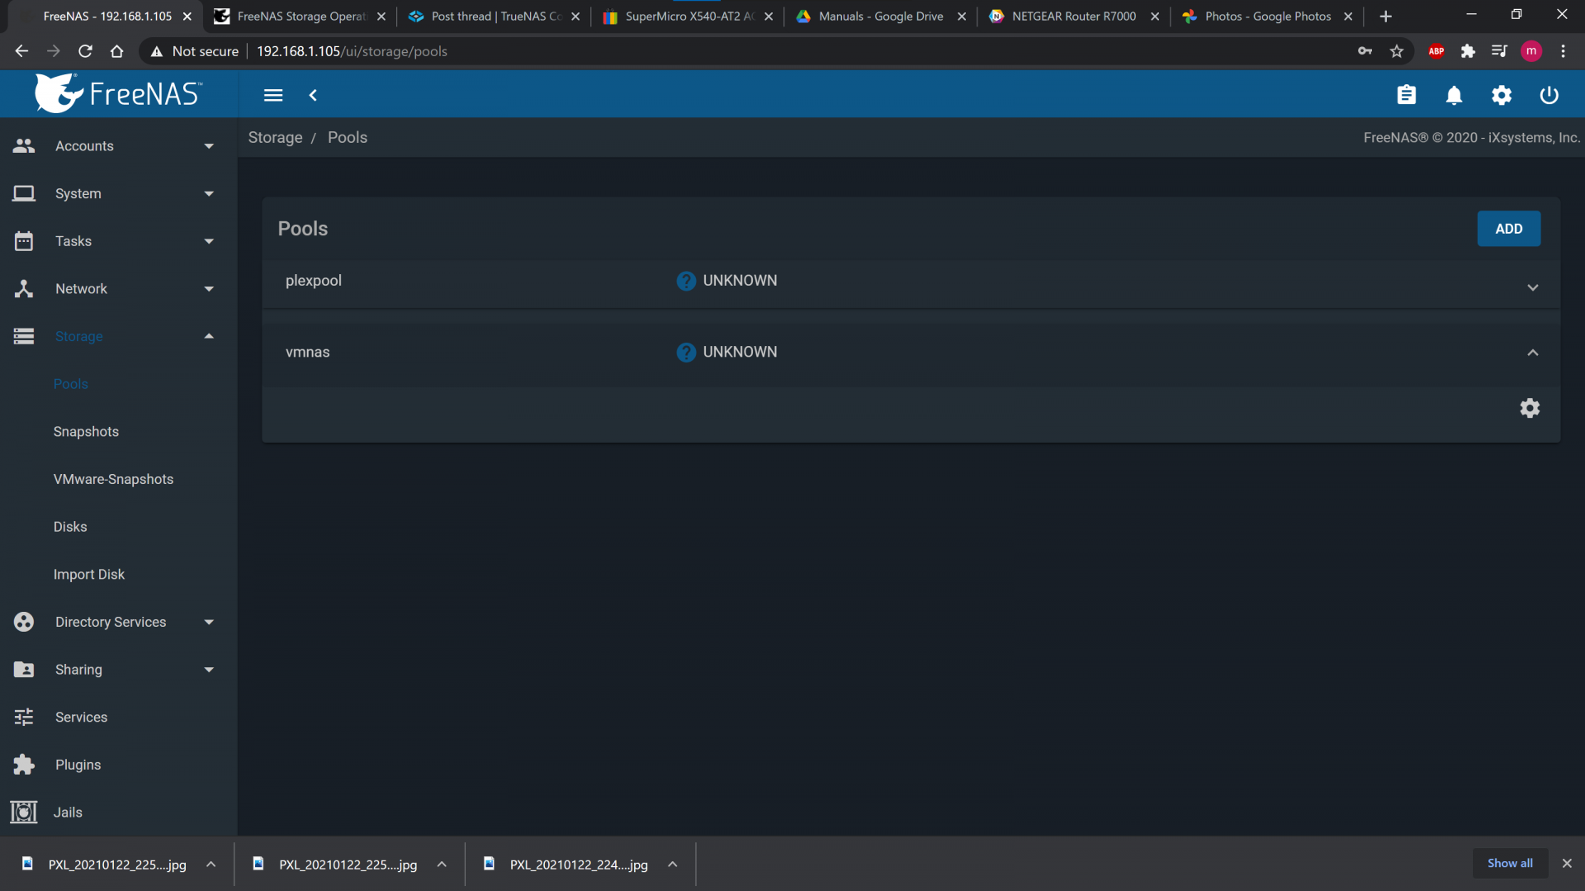This screenshot has width=1585, height=891.
Task: Open saved password key icon
Action: click(1365, 51)
